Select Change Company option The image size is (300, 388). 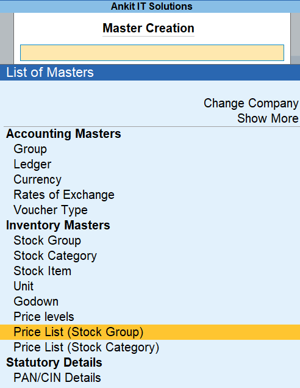[x=251, y=103]
